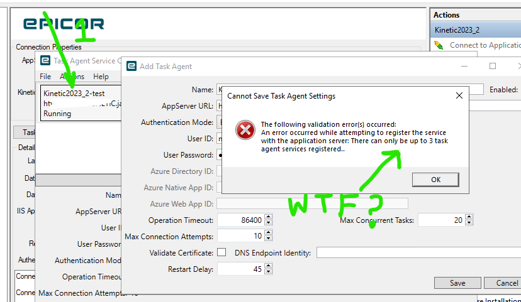Click the Operation Timeout value field
This screenshot has width=521, height=302.
click(241, 220)
